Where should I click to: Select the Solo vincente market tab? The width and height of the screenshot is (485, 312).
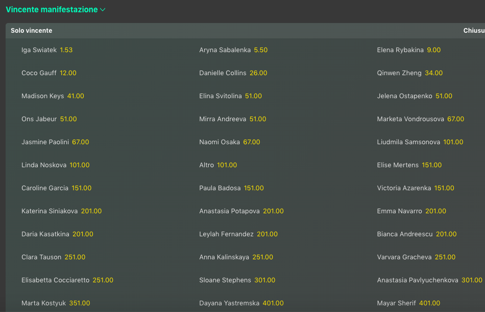coord(31,30)
